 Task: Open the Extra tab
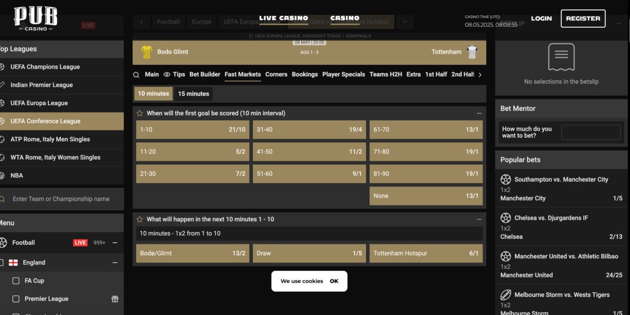[414, 75]
